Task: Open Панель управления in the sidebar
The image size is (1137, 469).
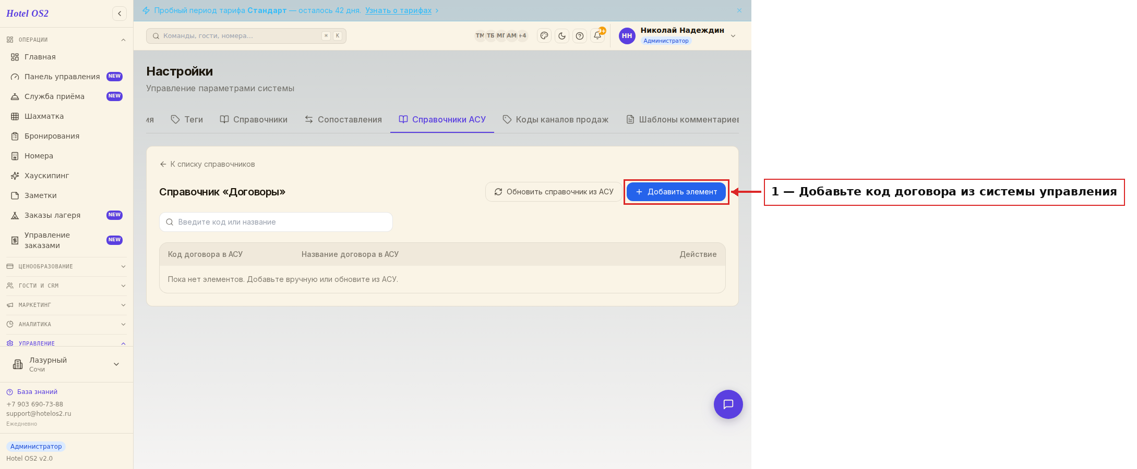Action: 66,77
